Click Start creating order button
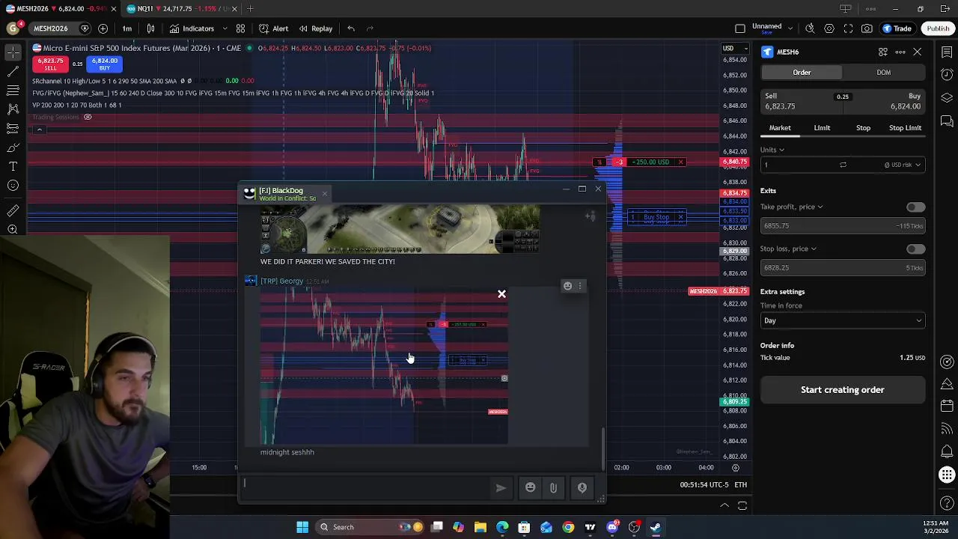 843,390
